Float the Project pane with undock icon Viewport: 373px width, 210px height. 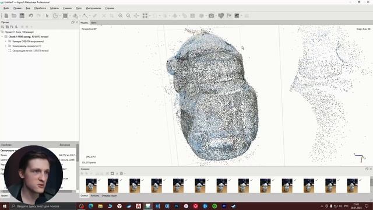tap(73, 22)
